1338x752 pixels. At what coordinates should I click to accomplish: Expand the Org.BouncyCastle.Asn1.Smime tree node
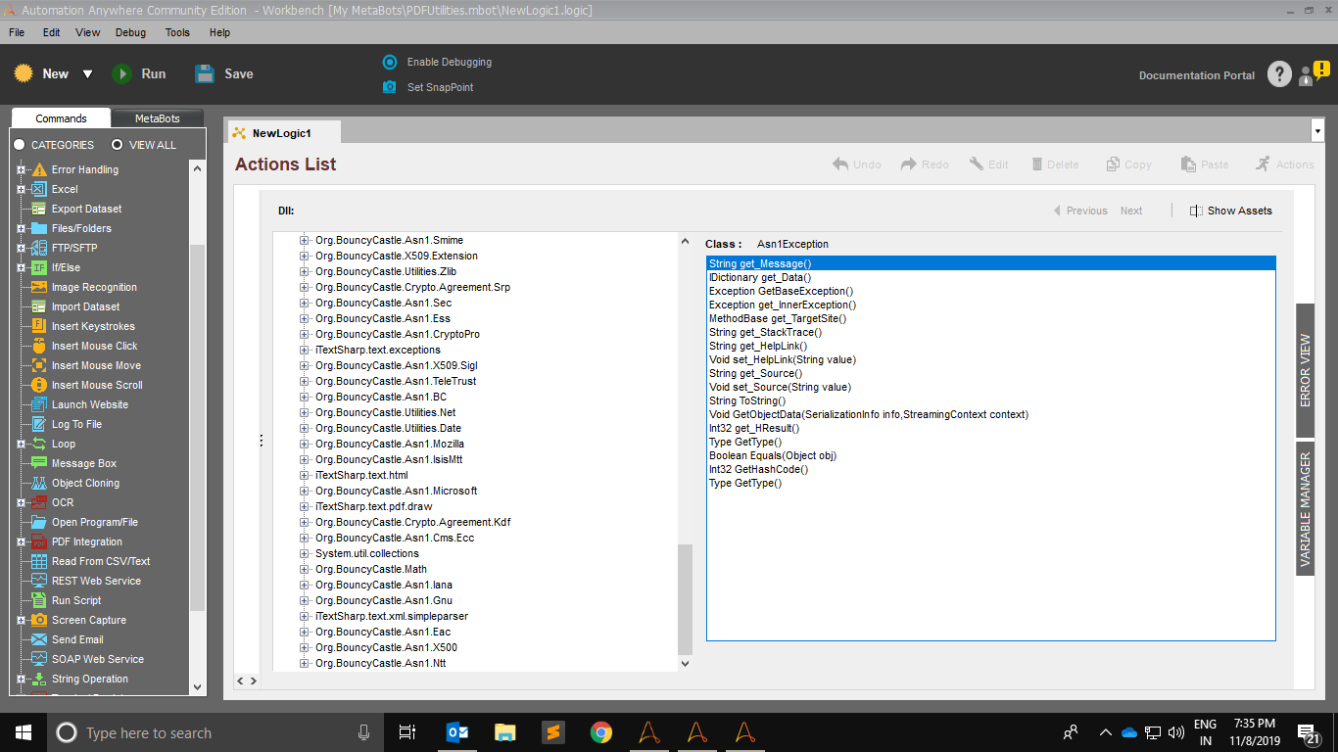(305, 240)
